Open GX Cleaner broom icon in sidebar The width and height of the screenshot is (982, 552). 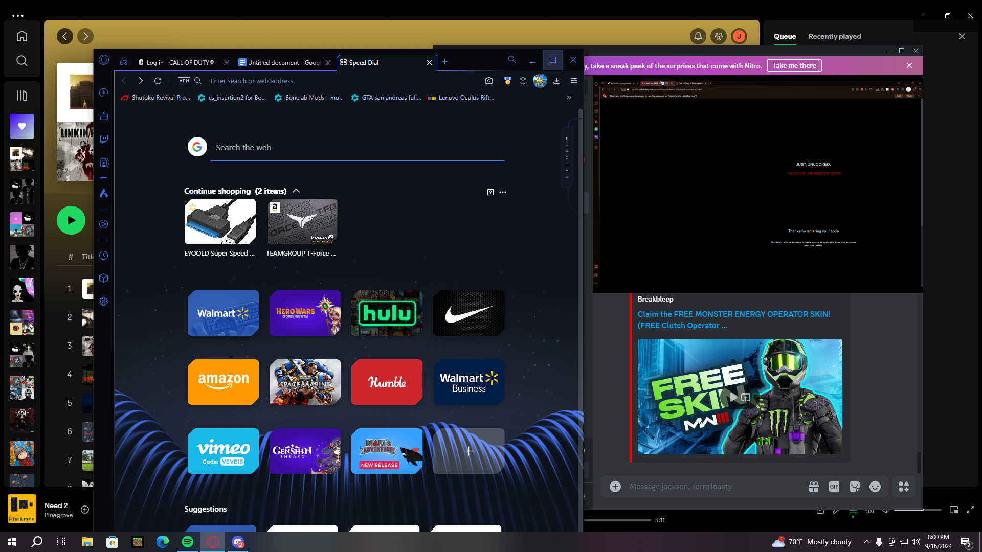pos(104,116)
